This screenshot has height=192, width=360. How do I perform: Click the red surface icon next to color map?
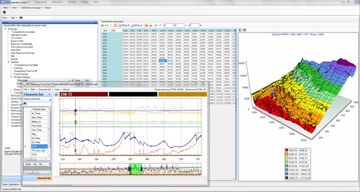point(150,26)
